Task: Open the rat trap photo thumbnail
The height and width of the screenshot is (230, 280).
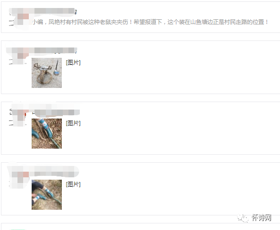Action: point(47,73)
